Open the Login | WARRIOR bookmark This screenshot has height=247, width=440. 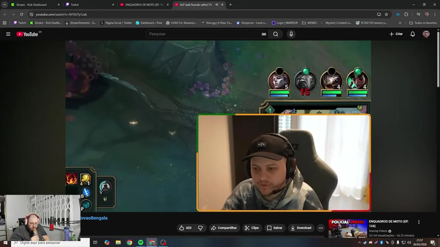pos(285,23)
